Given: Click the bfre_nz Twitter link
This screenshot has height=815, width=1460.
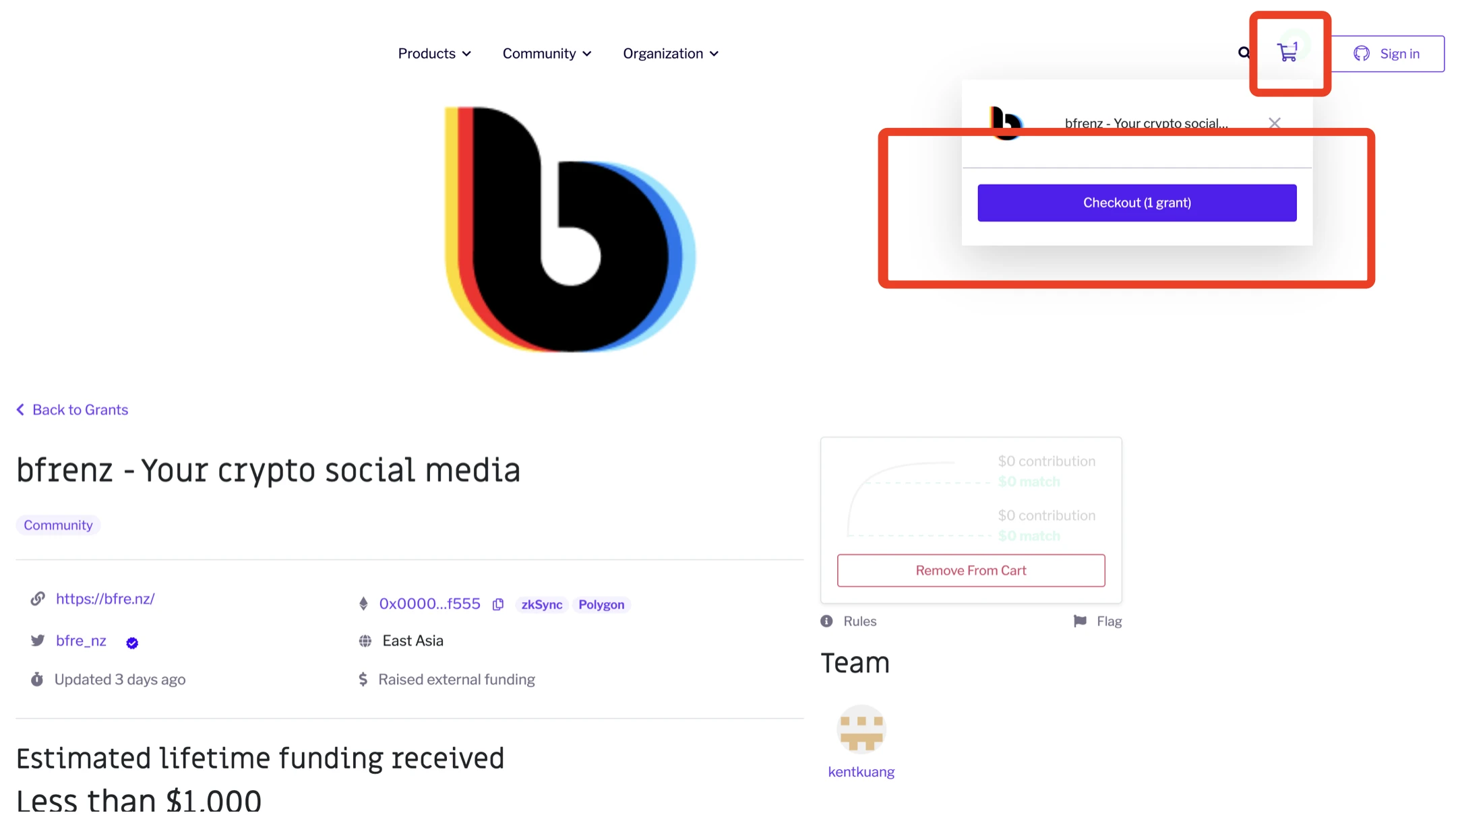Looking at the screenshot, I should (81, 640).
